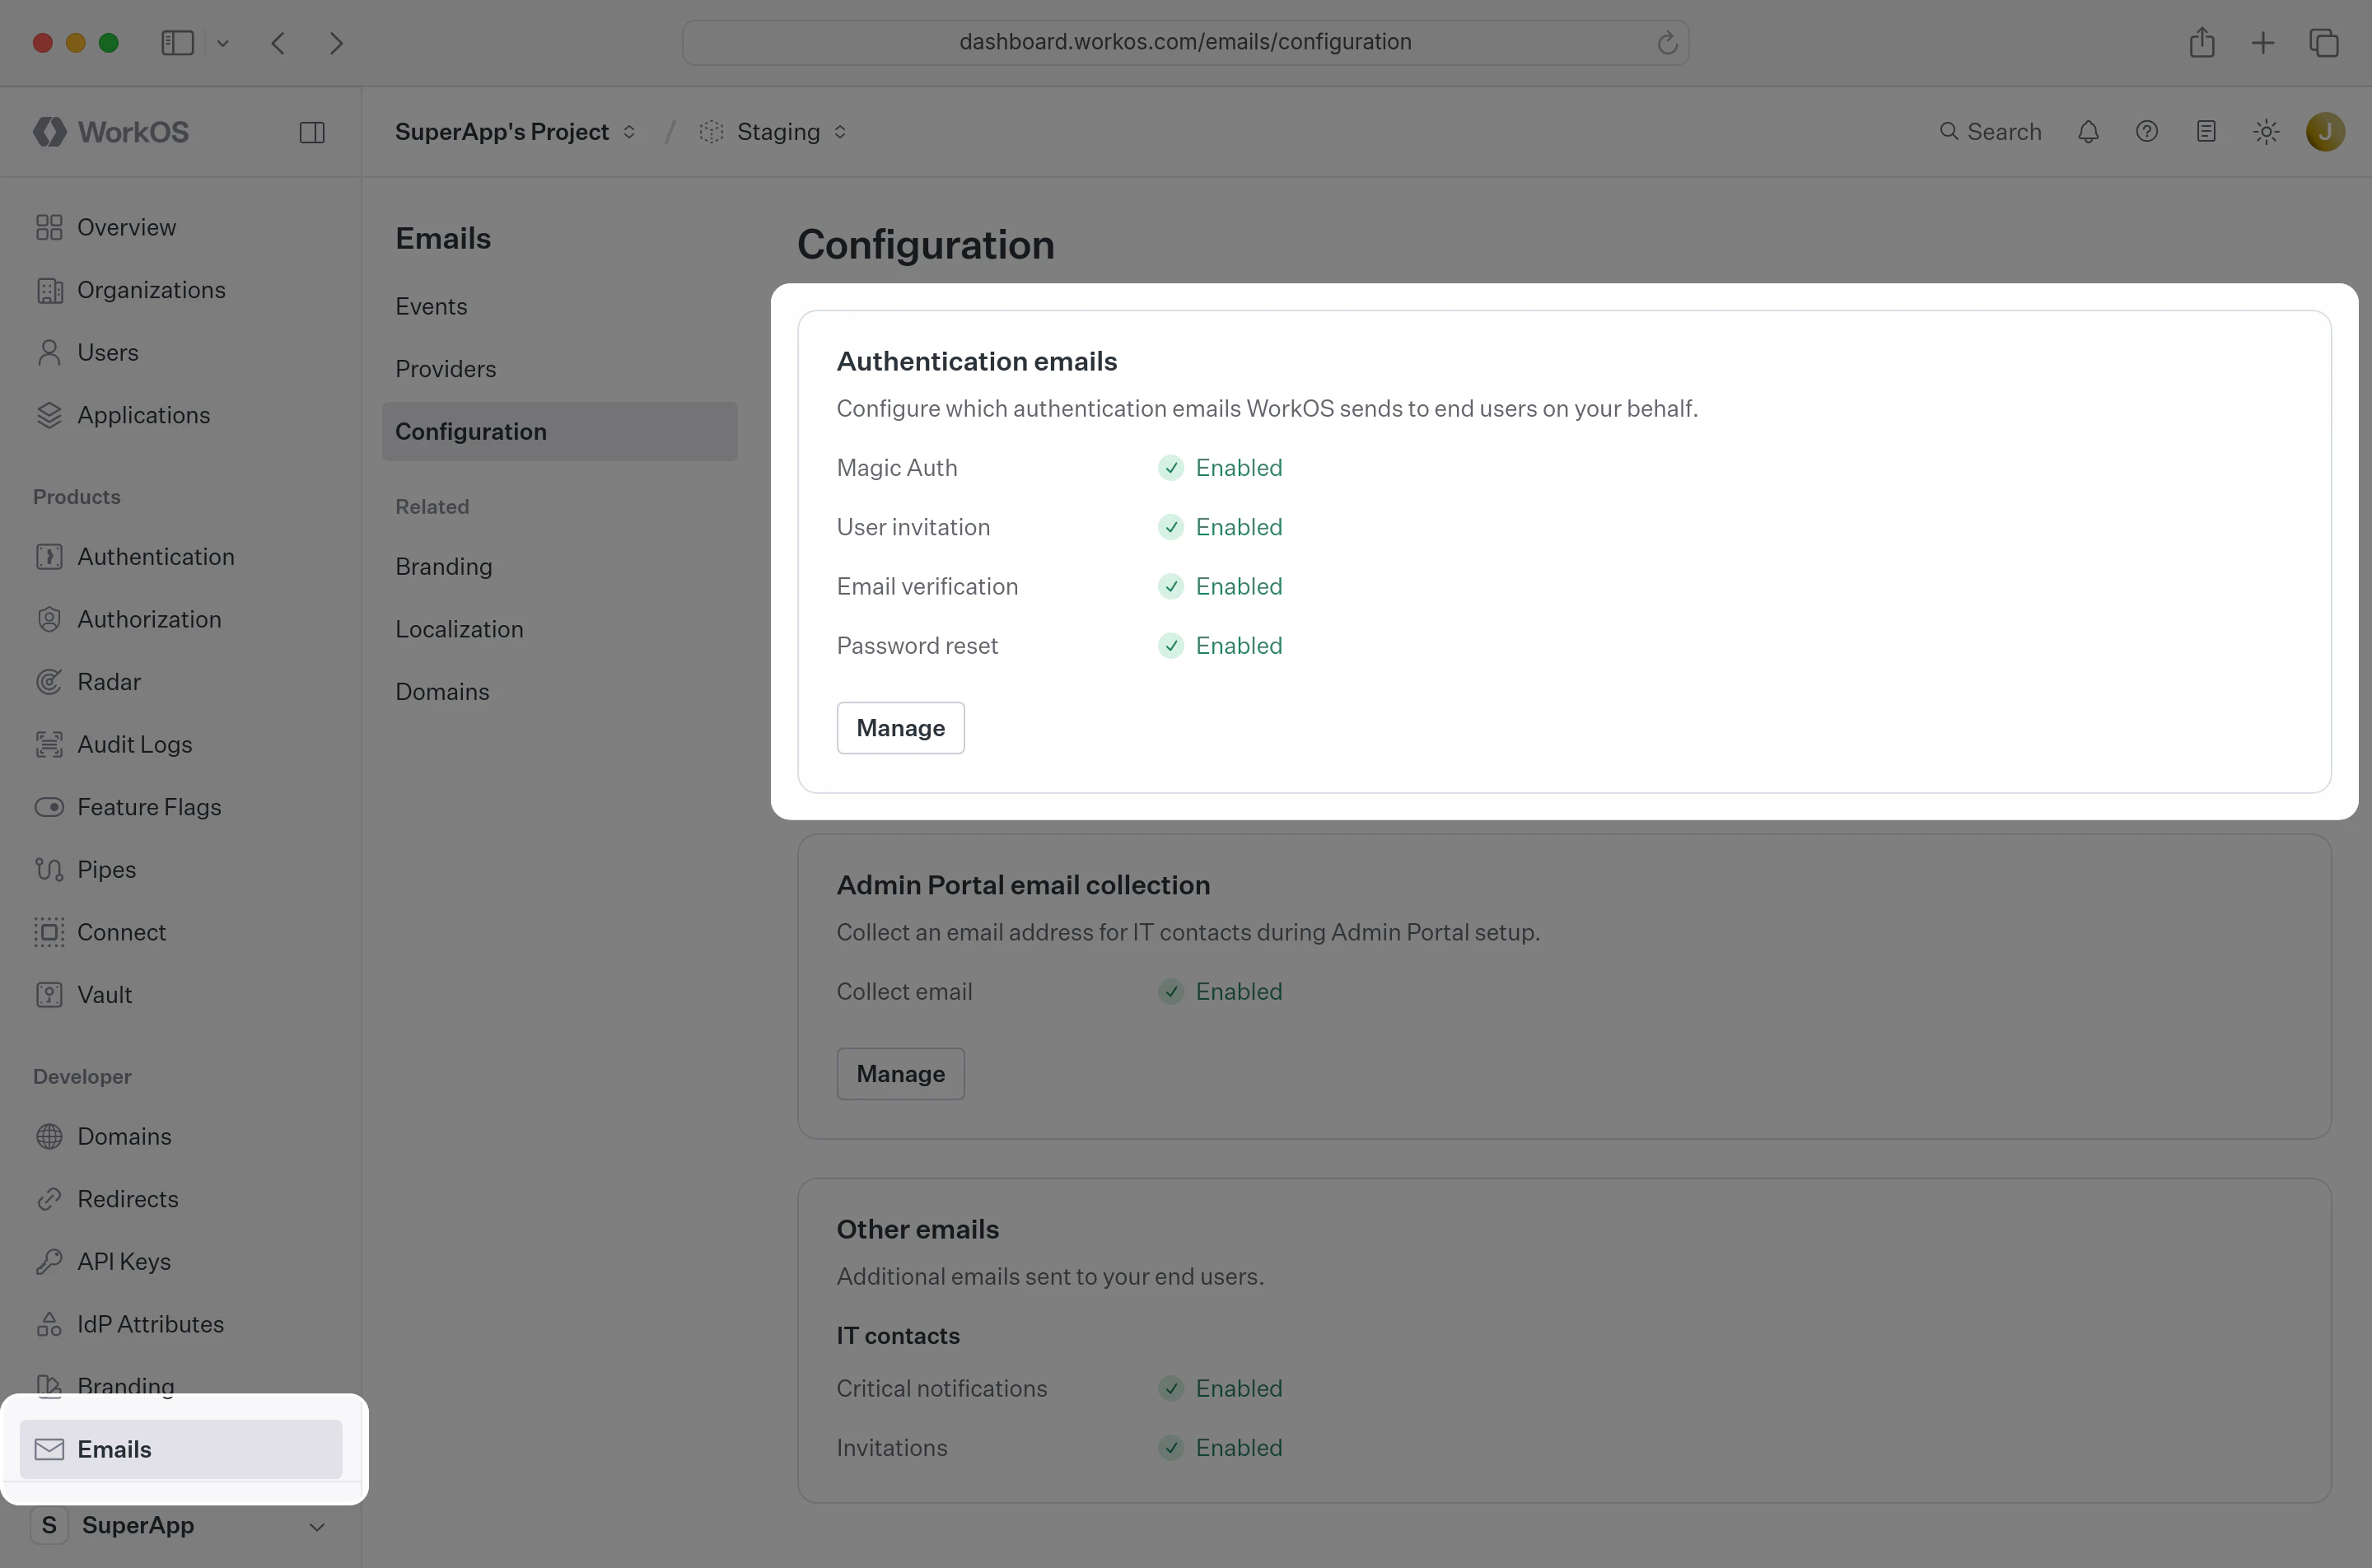The height and width of the screenshot is (1568, 2372).
Task: Open a new browser tab with plus icon
Action: coord(2263,42)
